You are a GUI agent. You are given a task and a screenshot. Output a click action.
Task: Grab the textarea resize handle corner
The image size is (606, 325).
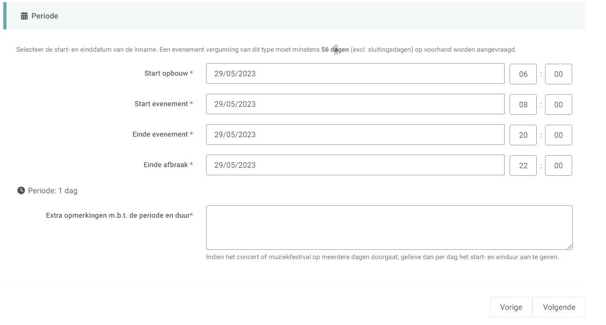569,247
